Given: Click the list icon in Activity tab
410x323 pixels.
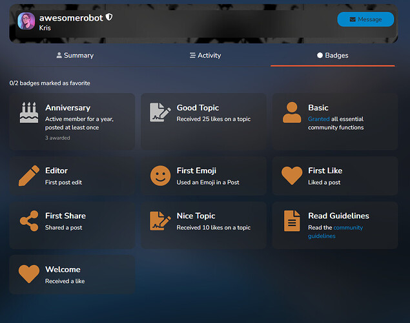Looking at the screenshot, I should point(192,55).
